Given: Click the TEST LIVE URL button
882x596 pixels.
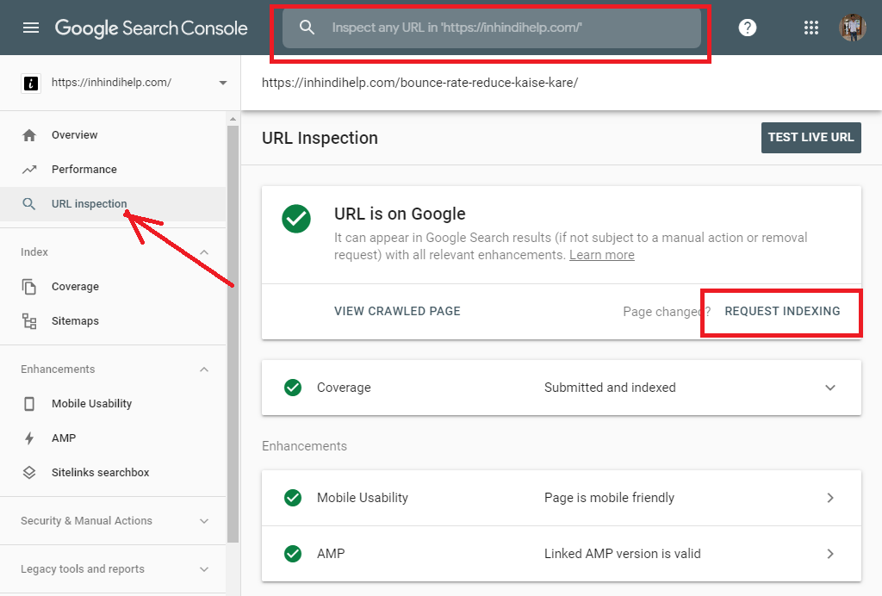Looking at the screenshot, I should (811, 137).
